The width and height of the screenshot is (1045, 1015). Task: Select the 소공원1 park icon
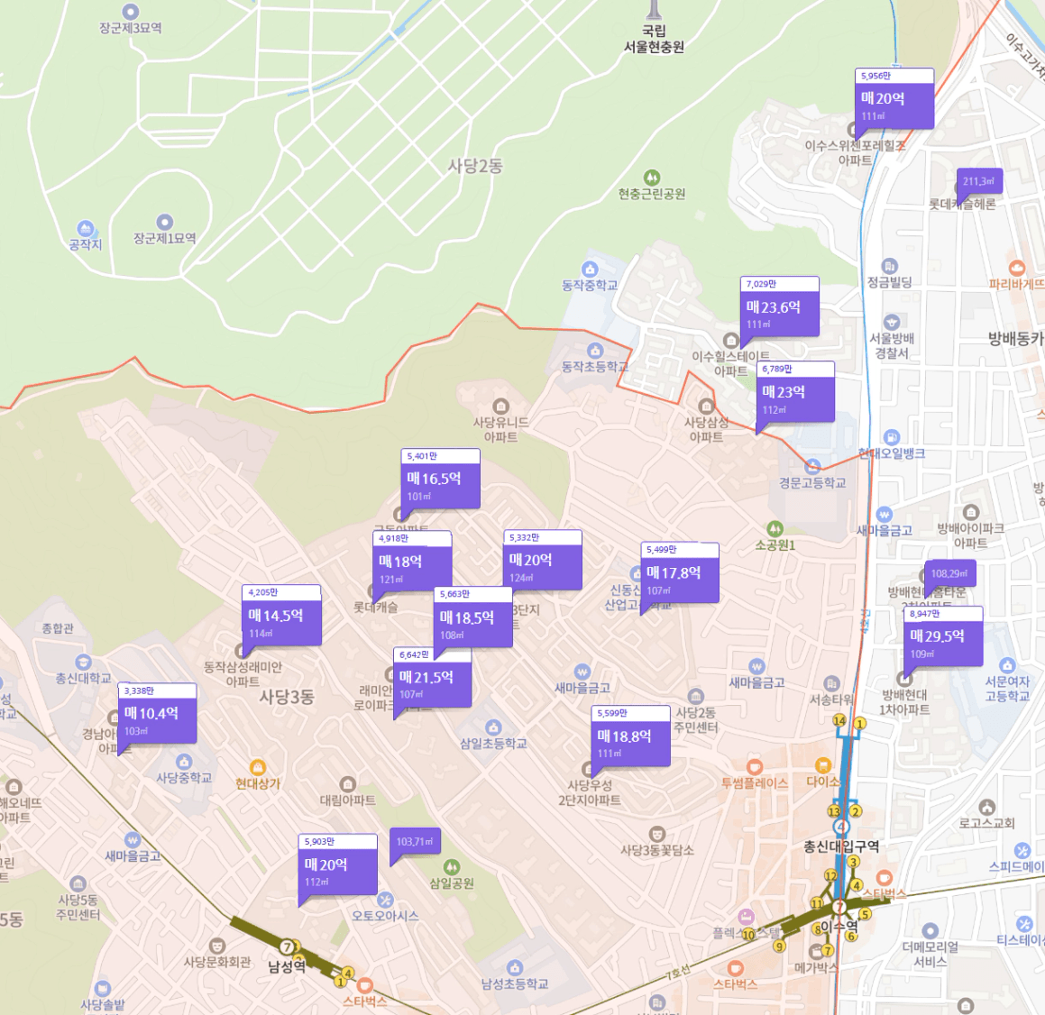click(775, 529)
